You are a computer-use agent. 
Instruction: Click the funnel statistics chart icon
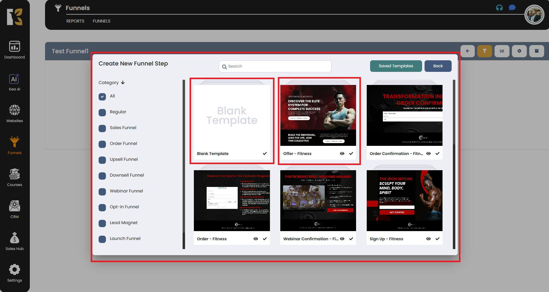coord(502,51)
